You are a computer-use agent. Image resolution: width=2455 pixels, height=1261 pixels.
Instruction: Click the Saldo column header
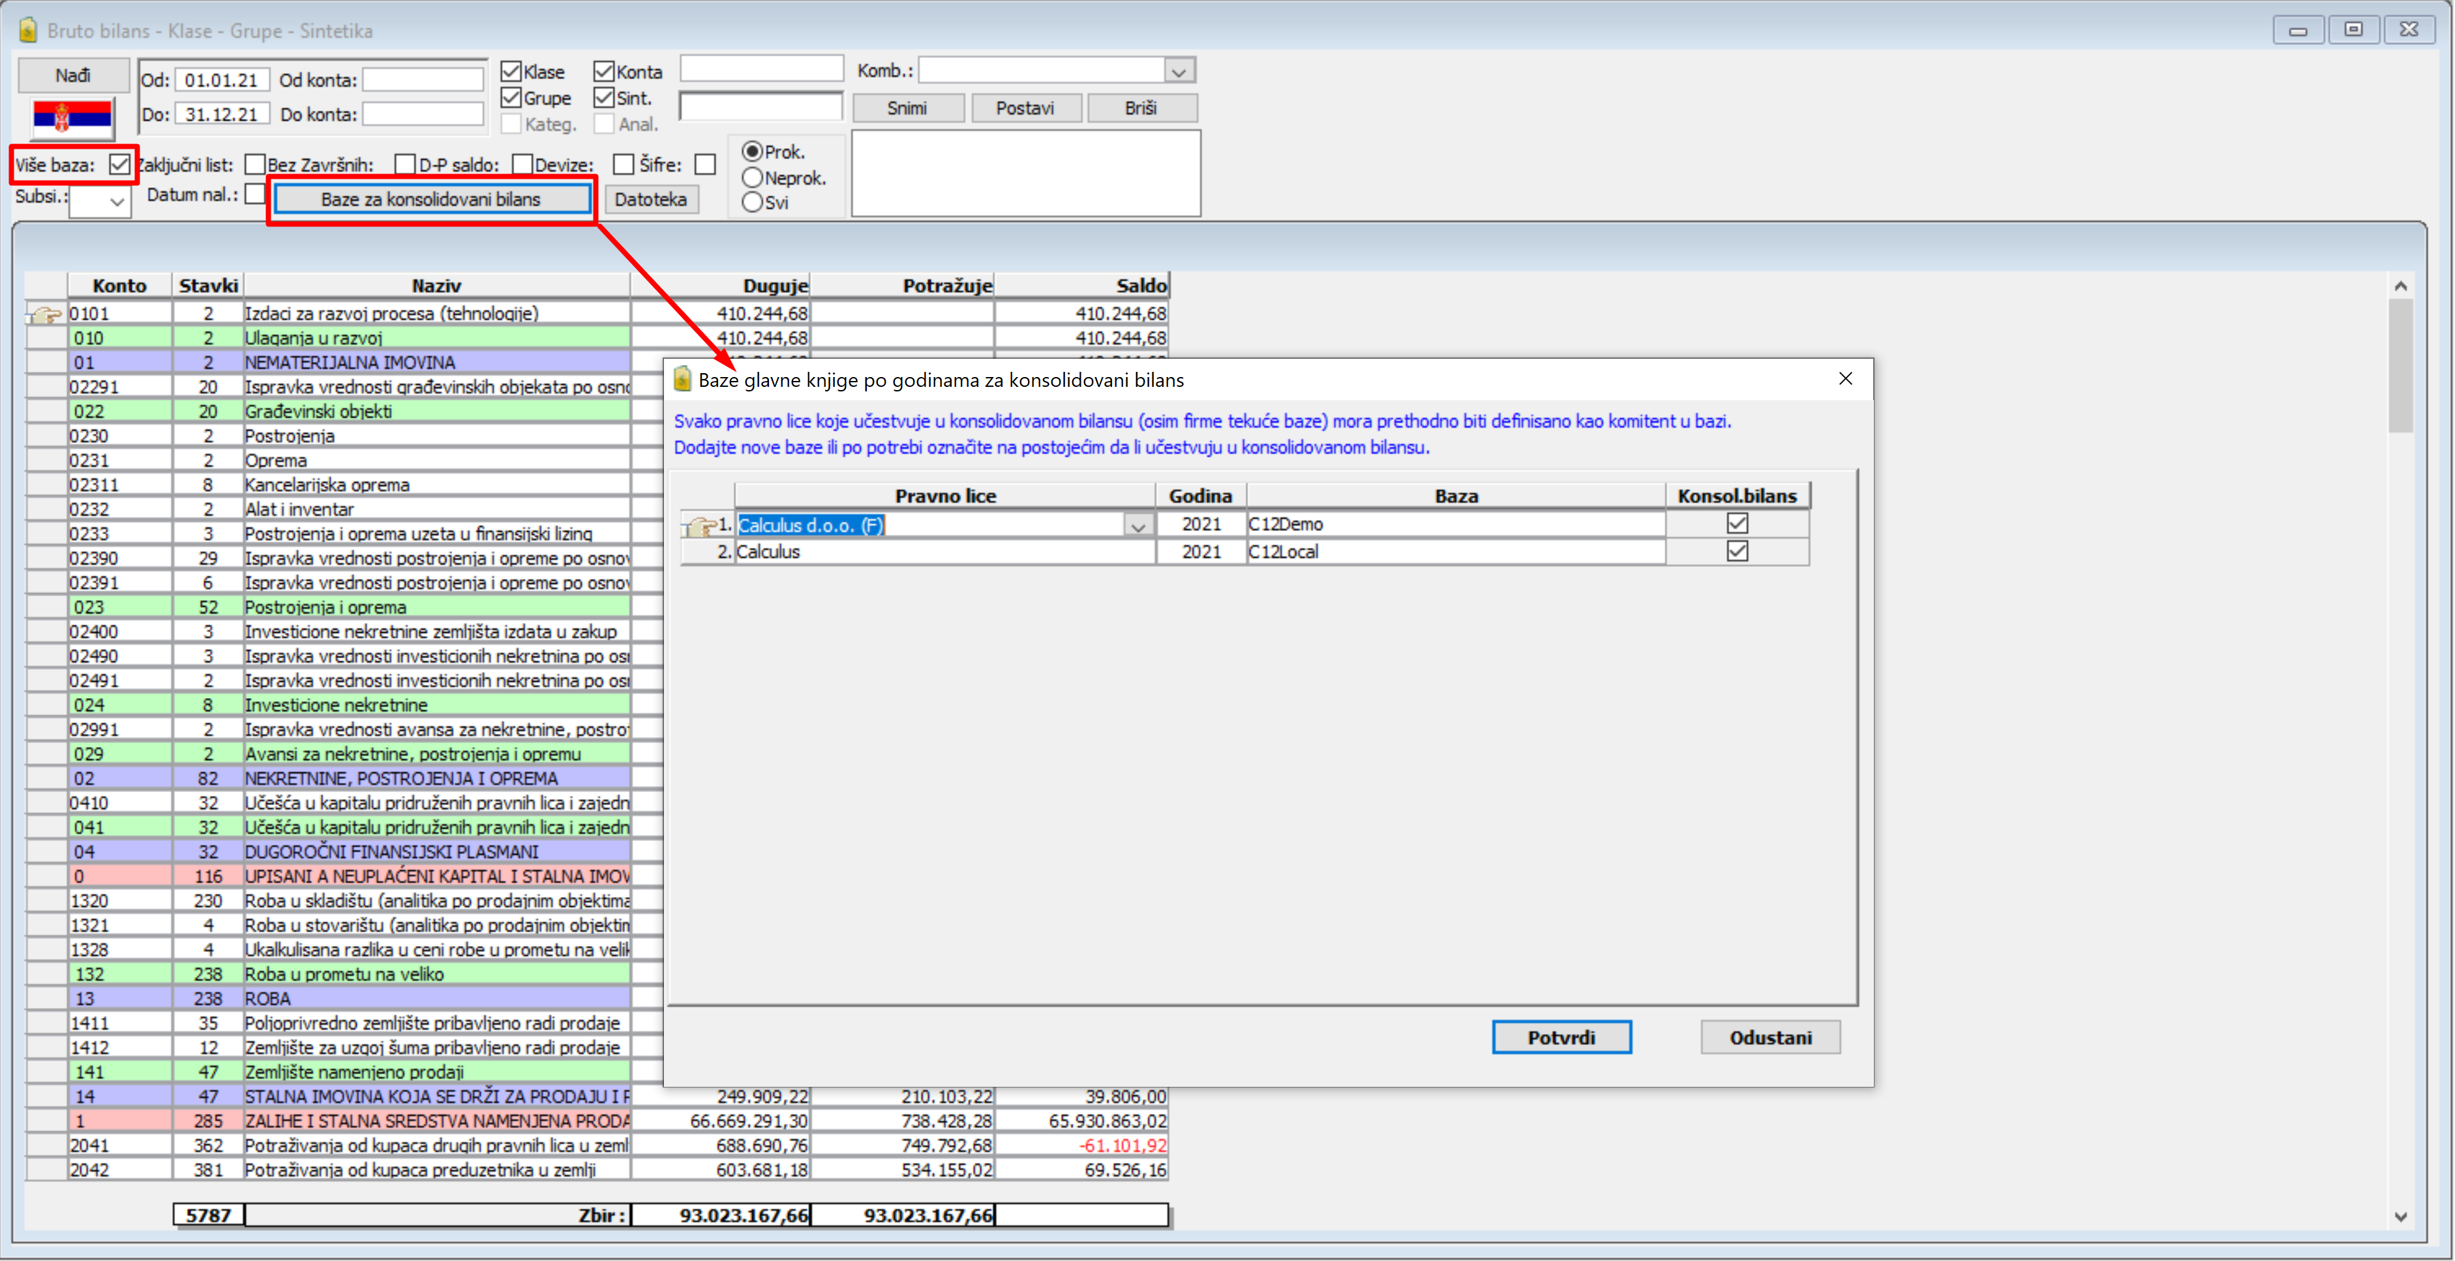pos(1081,285)
